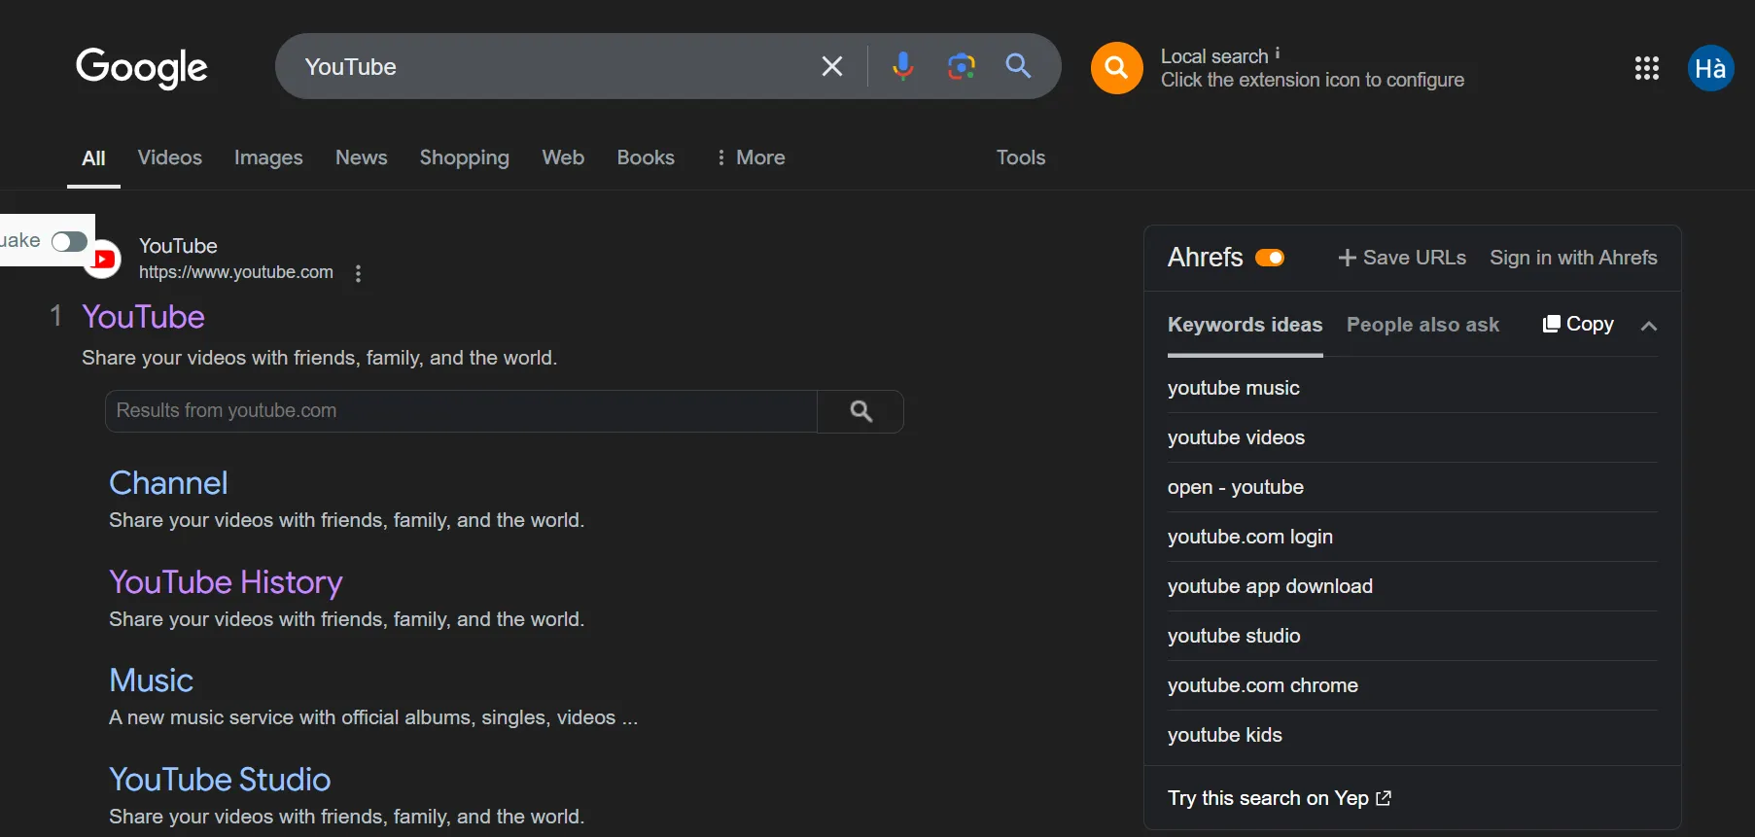Click Try this search on Yep
The image size is (1755, 837).
1280,798
